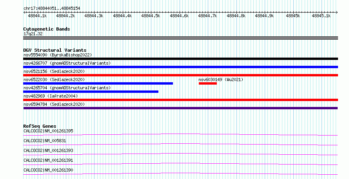Open the nsv6594784 (Sedlazeck2020) label
The height and width of the screenshot is (179, 349).
(x=54, y=104)
